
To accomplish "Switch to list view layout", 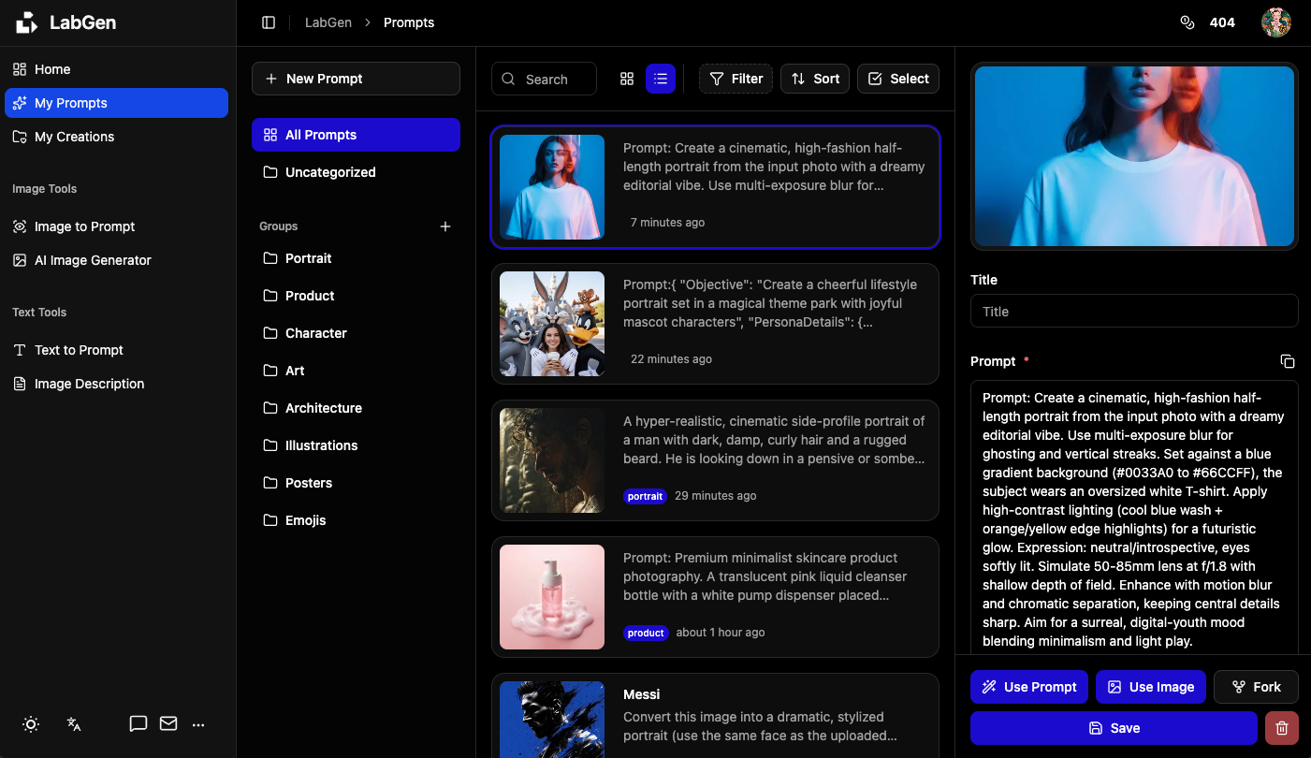I will (661, 79).
